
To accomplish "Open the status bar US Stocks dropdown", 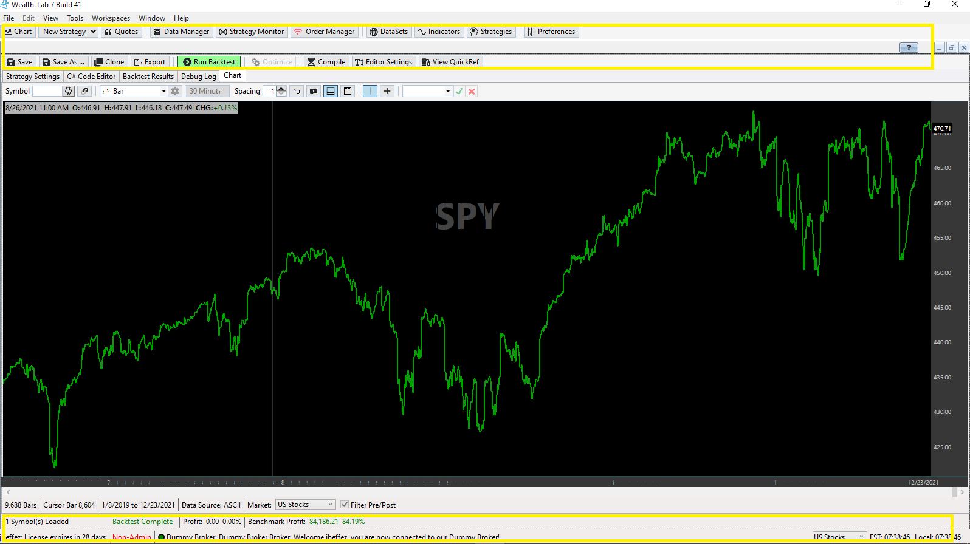I will [x=839, y=537].
